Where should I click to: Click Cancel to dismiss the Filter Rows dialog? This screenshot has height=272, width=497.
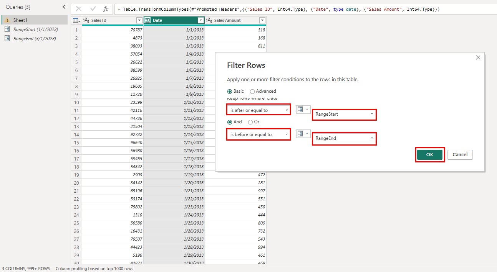coord(460,154)
